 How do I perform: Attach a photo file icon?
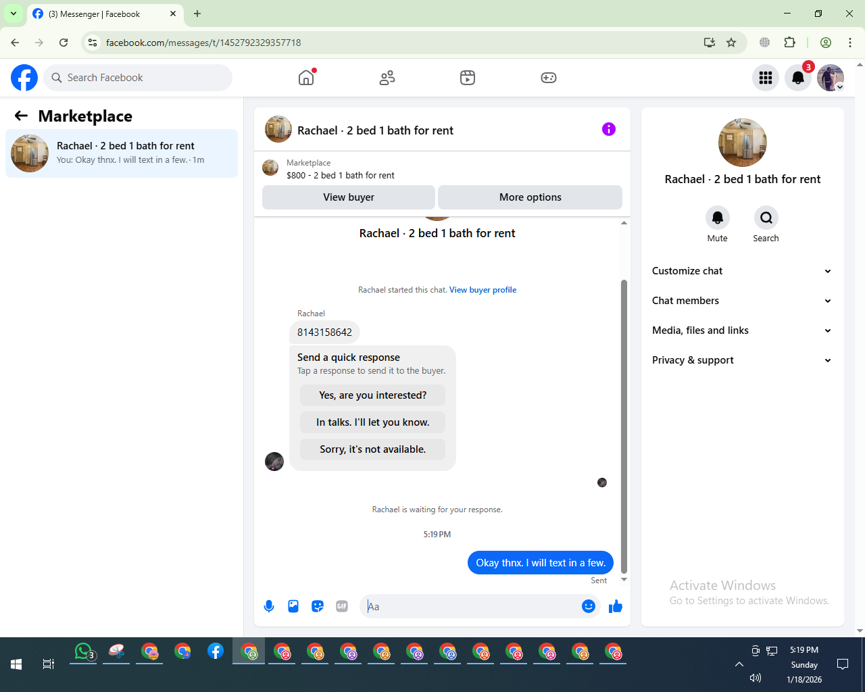point(293,606)
